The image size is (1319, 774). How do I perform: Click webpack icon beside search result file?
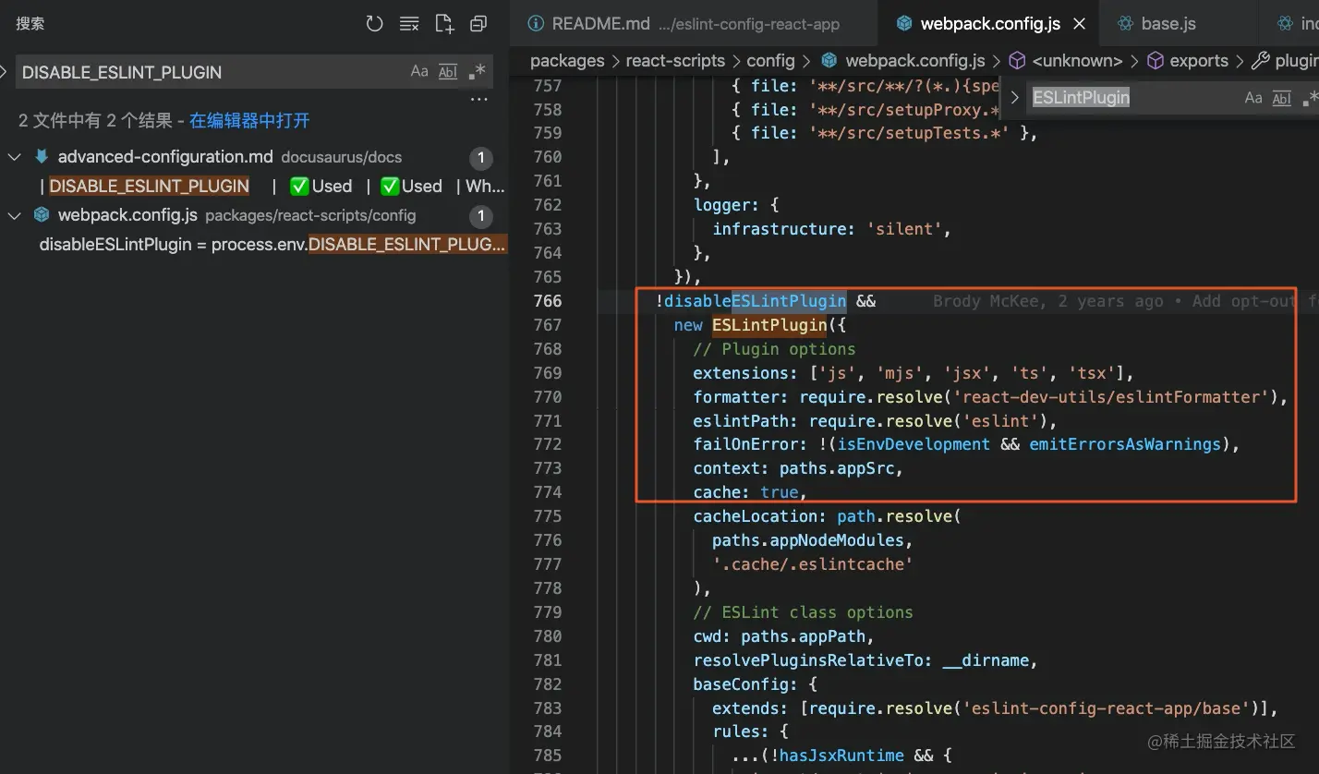42,214
